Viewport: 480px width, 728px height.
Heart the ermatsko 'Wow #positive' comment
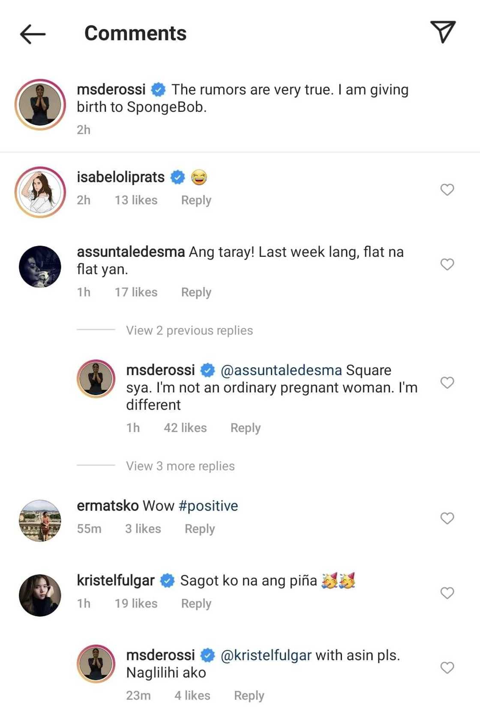click(447, 518)
